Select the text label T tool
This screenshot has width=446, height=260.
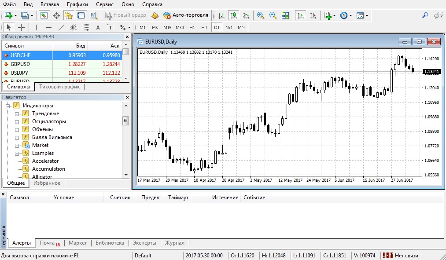111,28
